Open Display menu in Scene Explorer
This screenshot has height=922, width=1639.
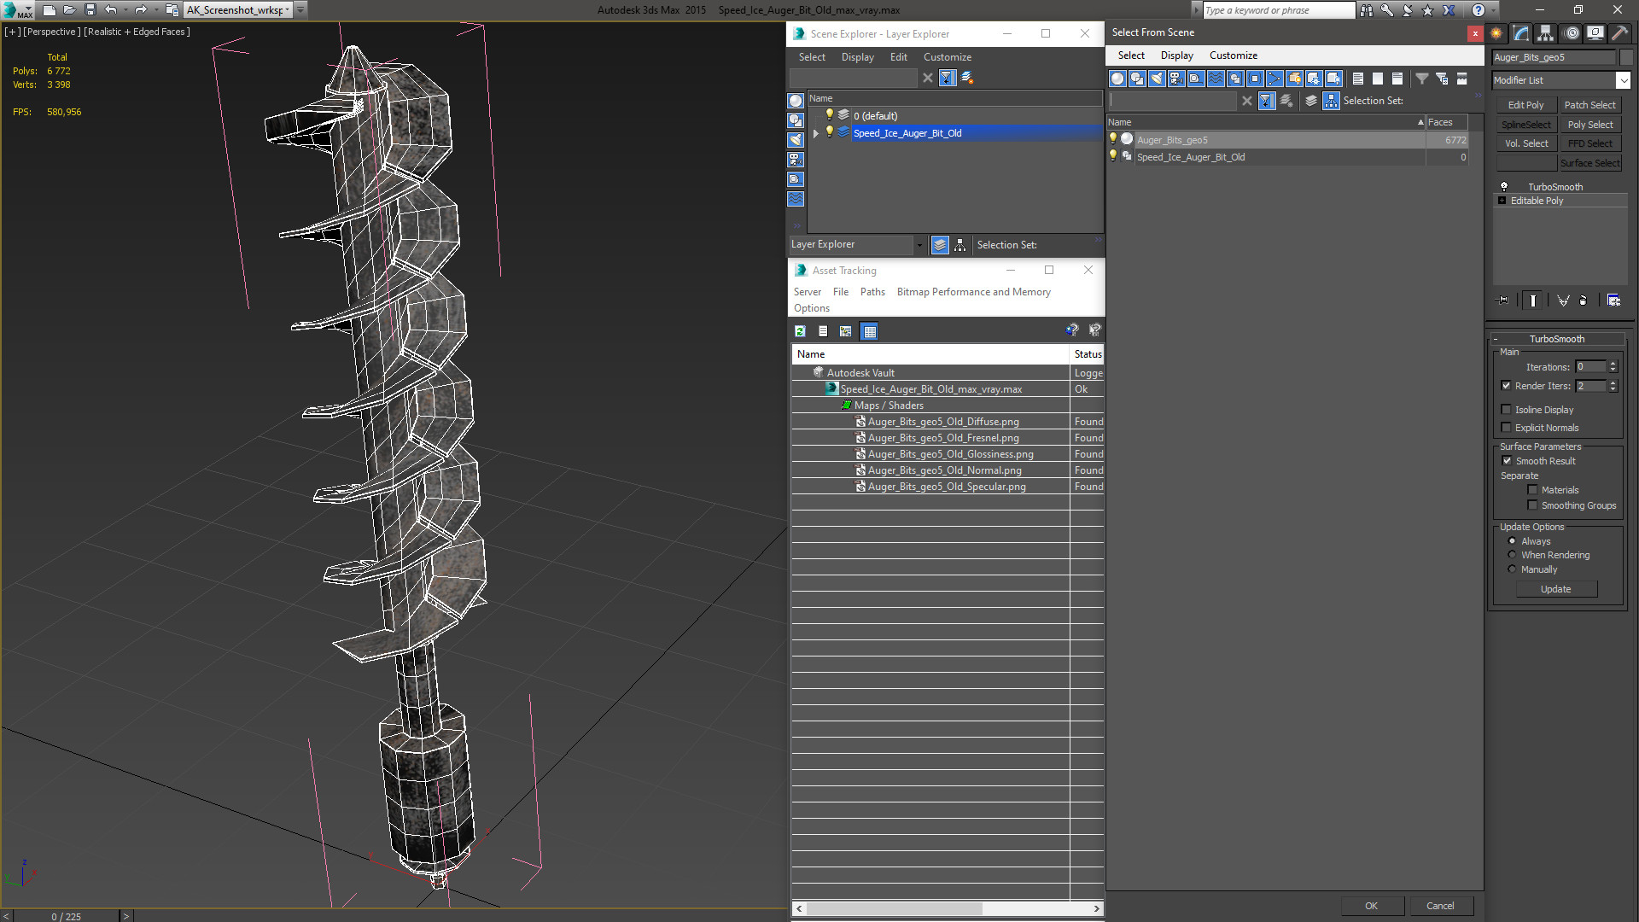pyautogui.click(x=857, y=57)
